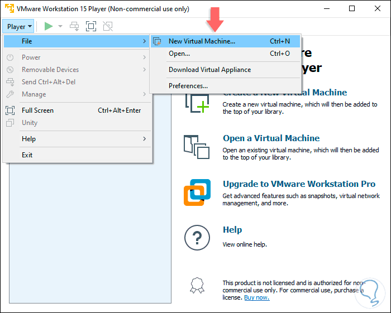The height and width of the screenshot is (313, 391).
Task: Select the Unity menu entry
Action: [77, 123]
